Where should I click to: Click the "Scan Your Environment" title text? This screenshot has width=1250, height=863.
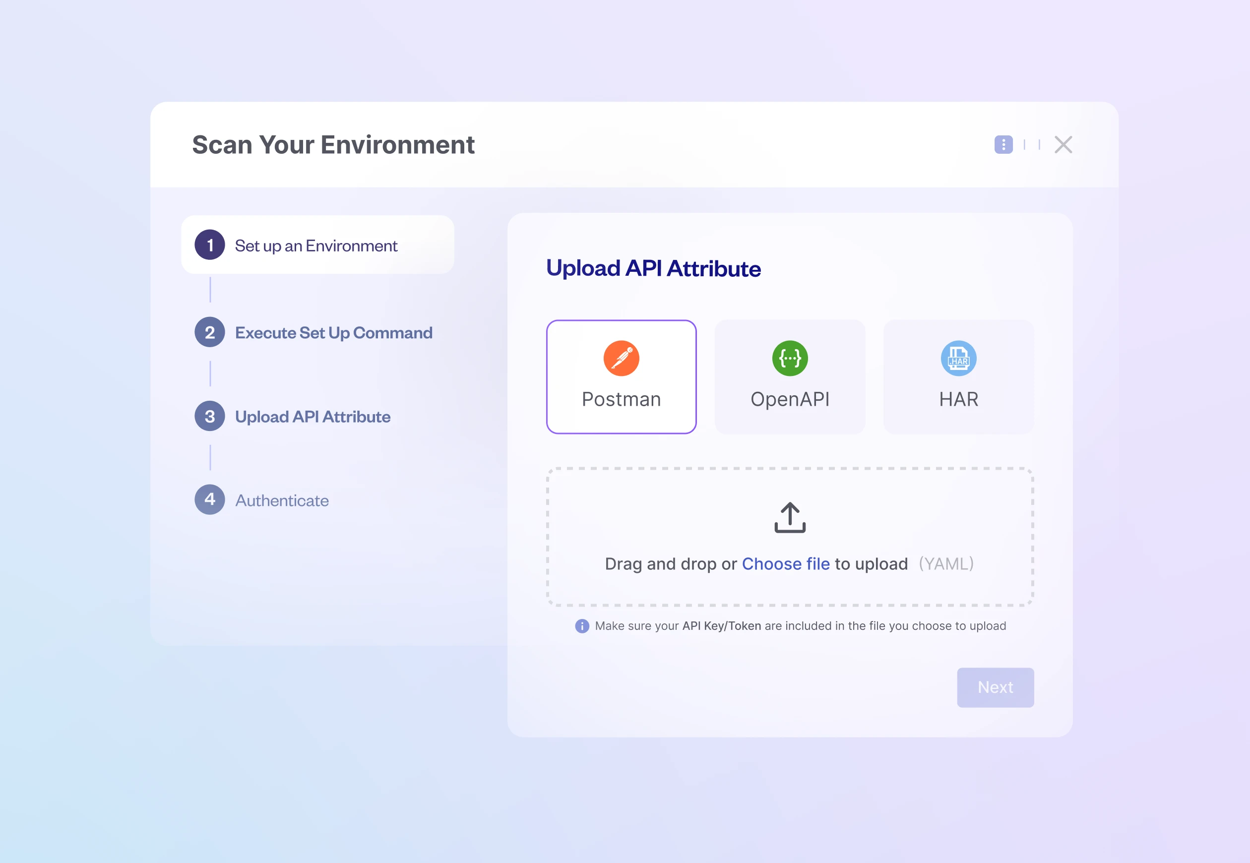334,145
